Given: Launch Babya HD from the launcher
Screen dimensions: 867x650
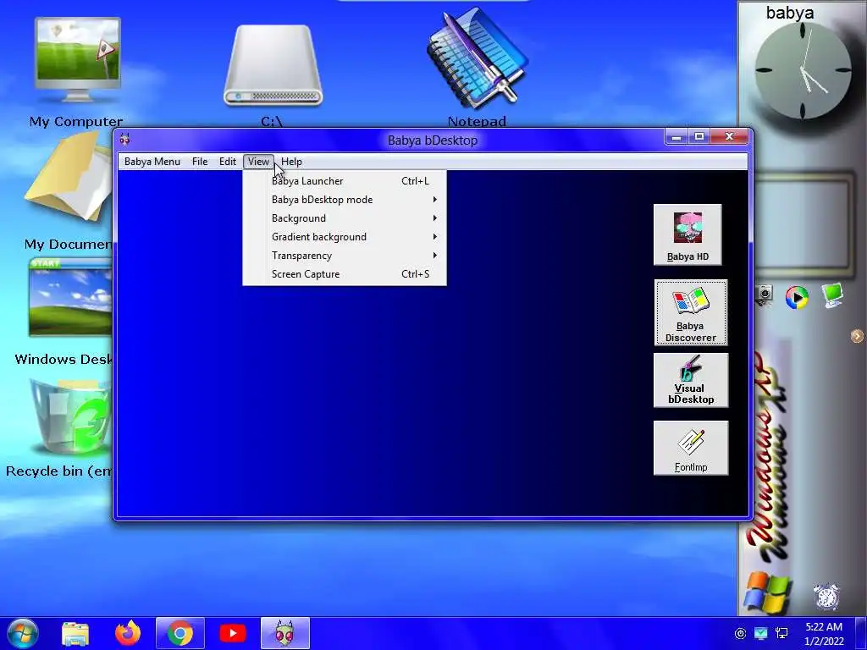Looking at the screenshot, I should pyautogui.click(x=688, y=235).
